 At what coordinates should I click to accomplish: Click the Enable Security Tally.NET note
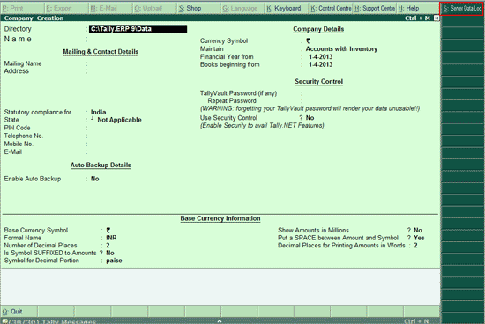click(x=262, y=125)
